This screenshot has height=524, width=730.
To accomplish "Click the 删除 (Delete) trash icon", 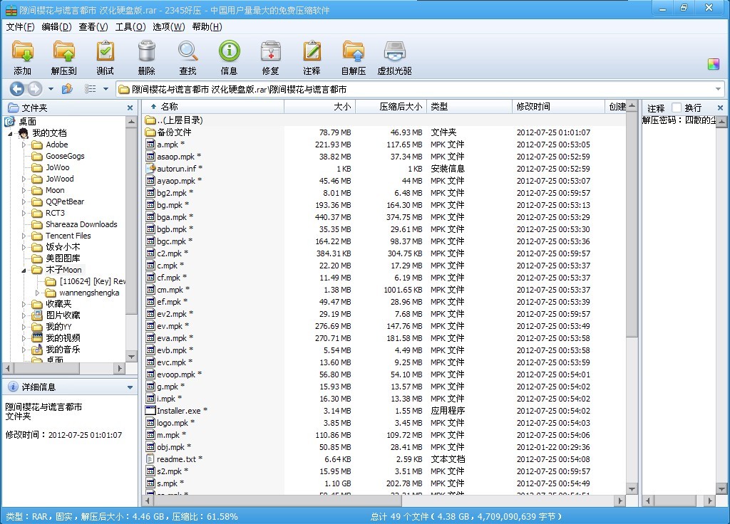I will [147, 52].
